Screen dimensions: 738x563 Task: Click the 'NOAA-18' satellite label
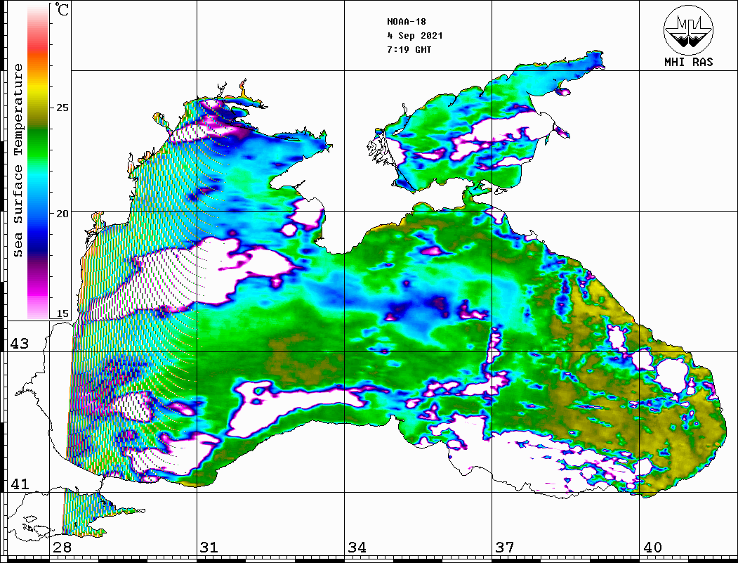(x=407, y=22)
